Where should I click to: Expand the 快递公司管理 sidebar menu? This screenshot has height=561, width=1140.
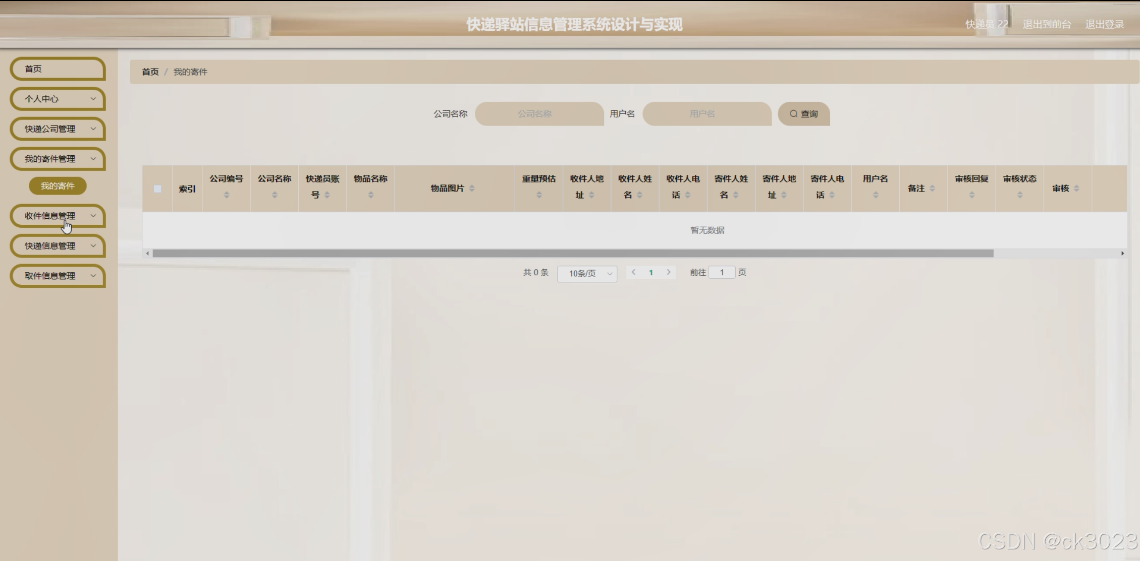point(58,129)
